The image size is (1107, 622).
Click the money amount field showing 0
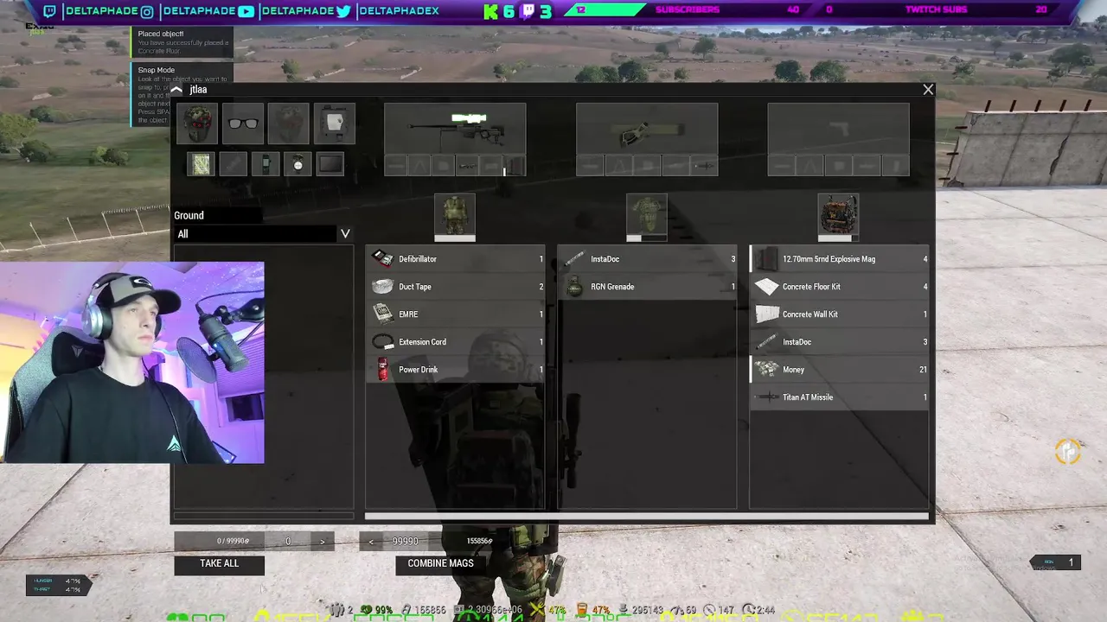[288, 542]
